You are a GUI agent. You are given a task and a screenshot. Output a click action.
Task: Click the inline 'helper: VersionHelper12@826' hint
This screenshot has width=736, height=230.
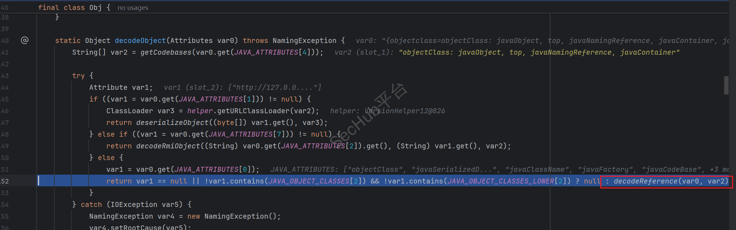pos(387,111)
